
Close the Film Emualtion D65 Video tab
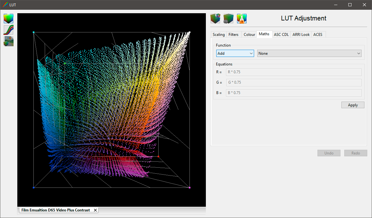(95, 210)
